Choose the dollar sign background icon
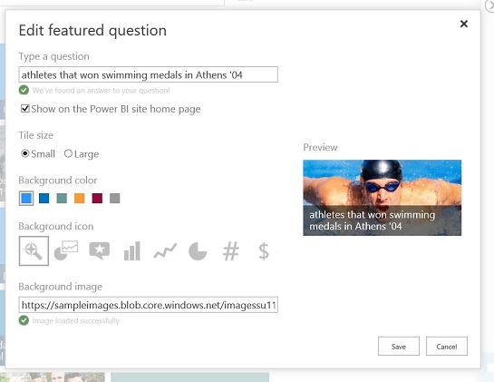This screenshot has height=382, width=494. [264, 251]
